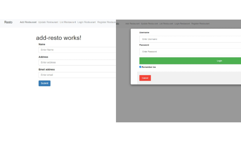The height and width of the screenshot is (160, 241).
Task: Click the Resto brand logo text
Action: [8, 22]
